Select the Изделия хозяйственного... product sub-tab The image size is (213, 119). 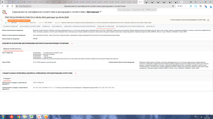[x=13, y=49]
